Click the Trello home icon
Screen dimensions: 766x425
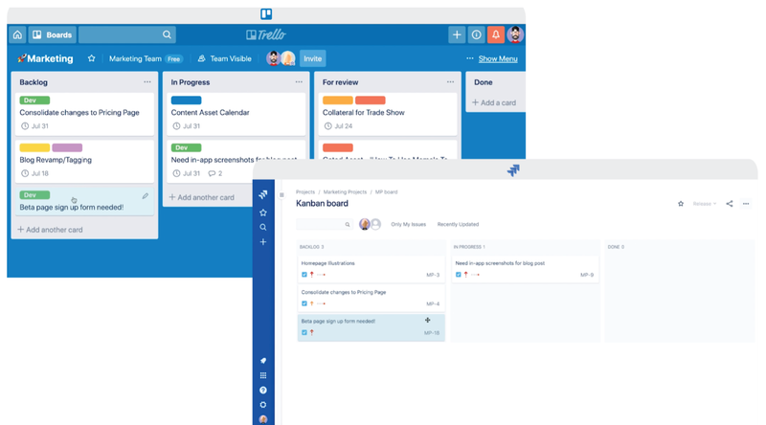tap(17, 34)
